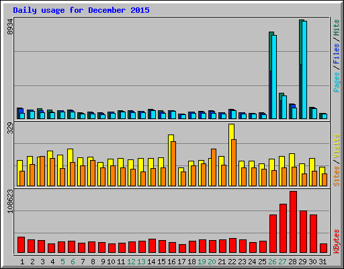Click the orange sites bar for day 16
The width and height of the screenshot is (344, 269).
(x=173, y=163)
